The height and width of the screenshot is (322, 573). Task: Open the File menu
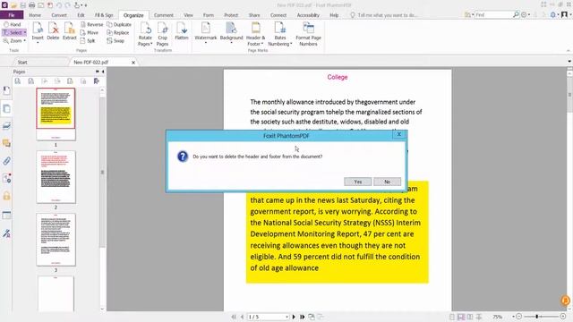[x=12, y=15]
